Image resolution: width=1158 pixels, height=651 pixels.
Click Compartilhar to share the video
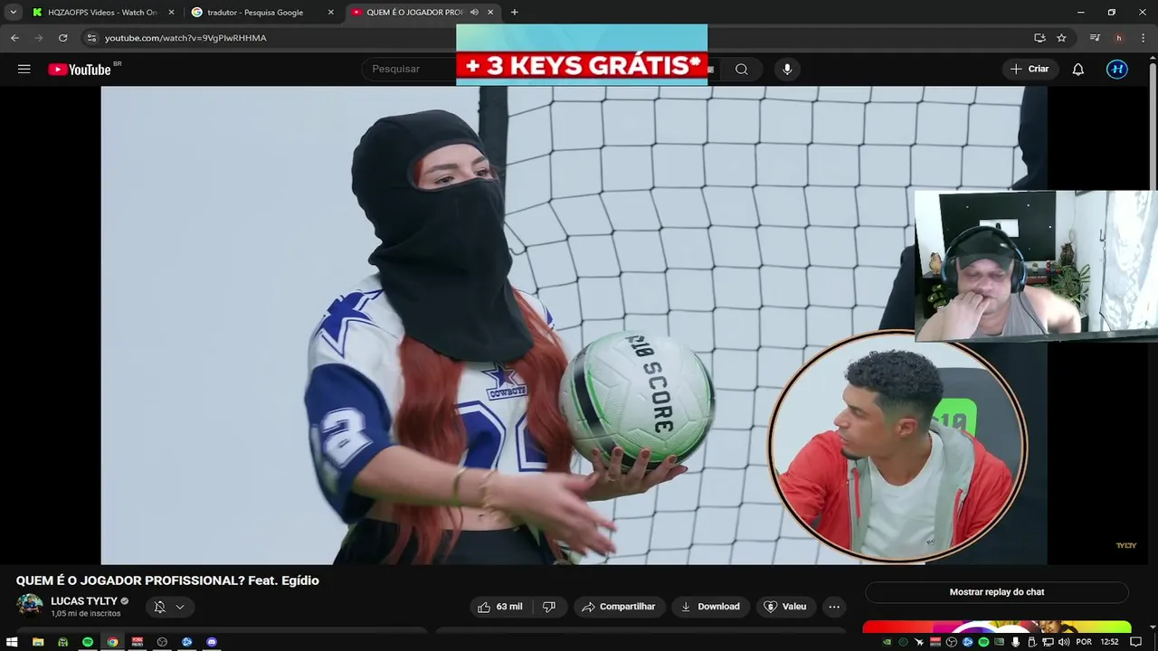pos(619,607)
